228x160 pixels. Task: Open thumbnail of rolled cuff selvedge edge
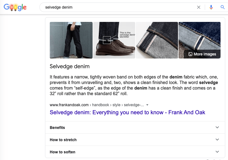(157, 40)
